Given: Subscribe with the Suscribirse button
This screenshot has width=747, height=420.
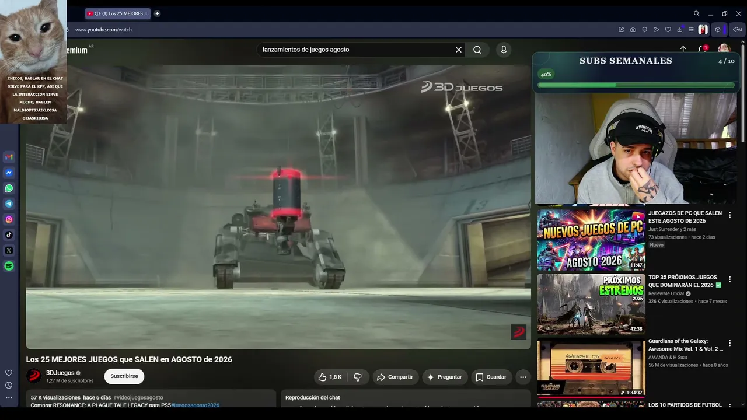Looking at the screenshot, I should point(124,376).
